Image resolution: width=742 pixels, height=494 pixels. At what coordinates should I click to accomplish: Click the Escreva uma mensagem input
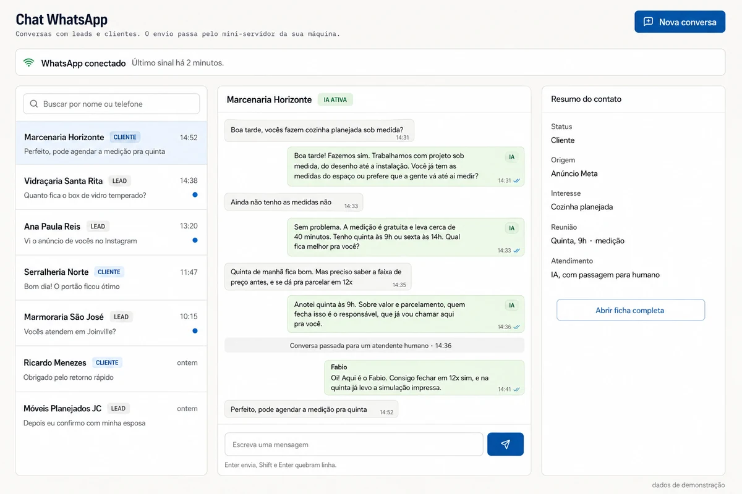click(x=354, y=445)
